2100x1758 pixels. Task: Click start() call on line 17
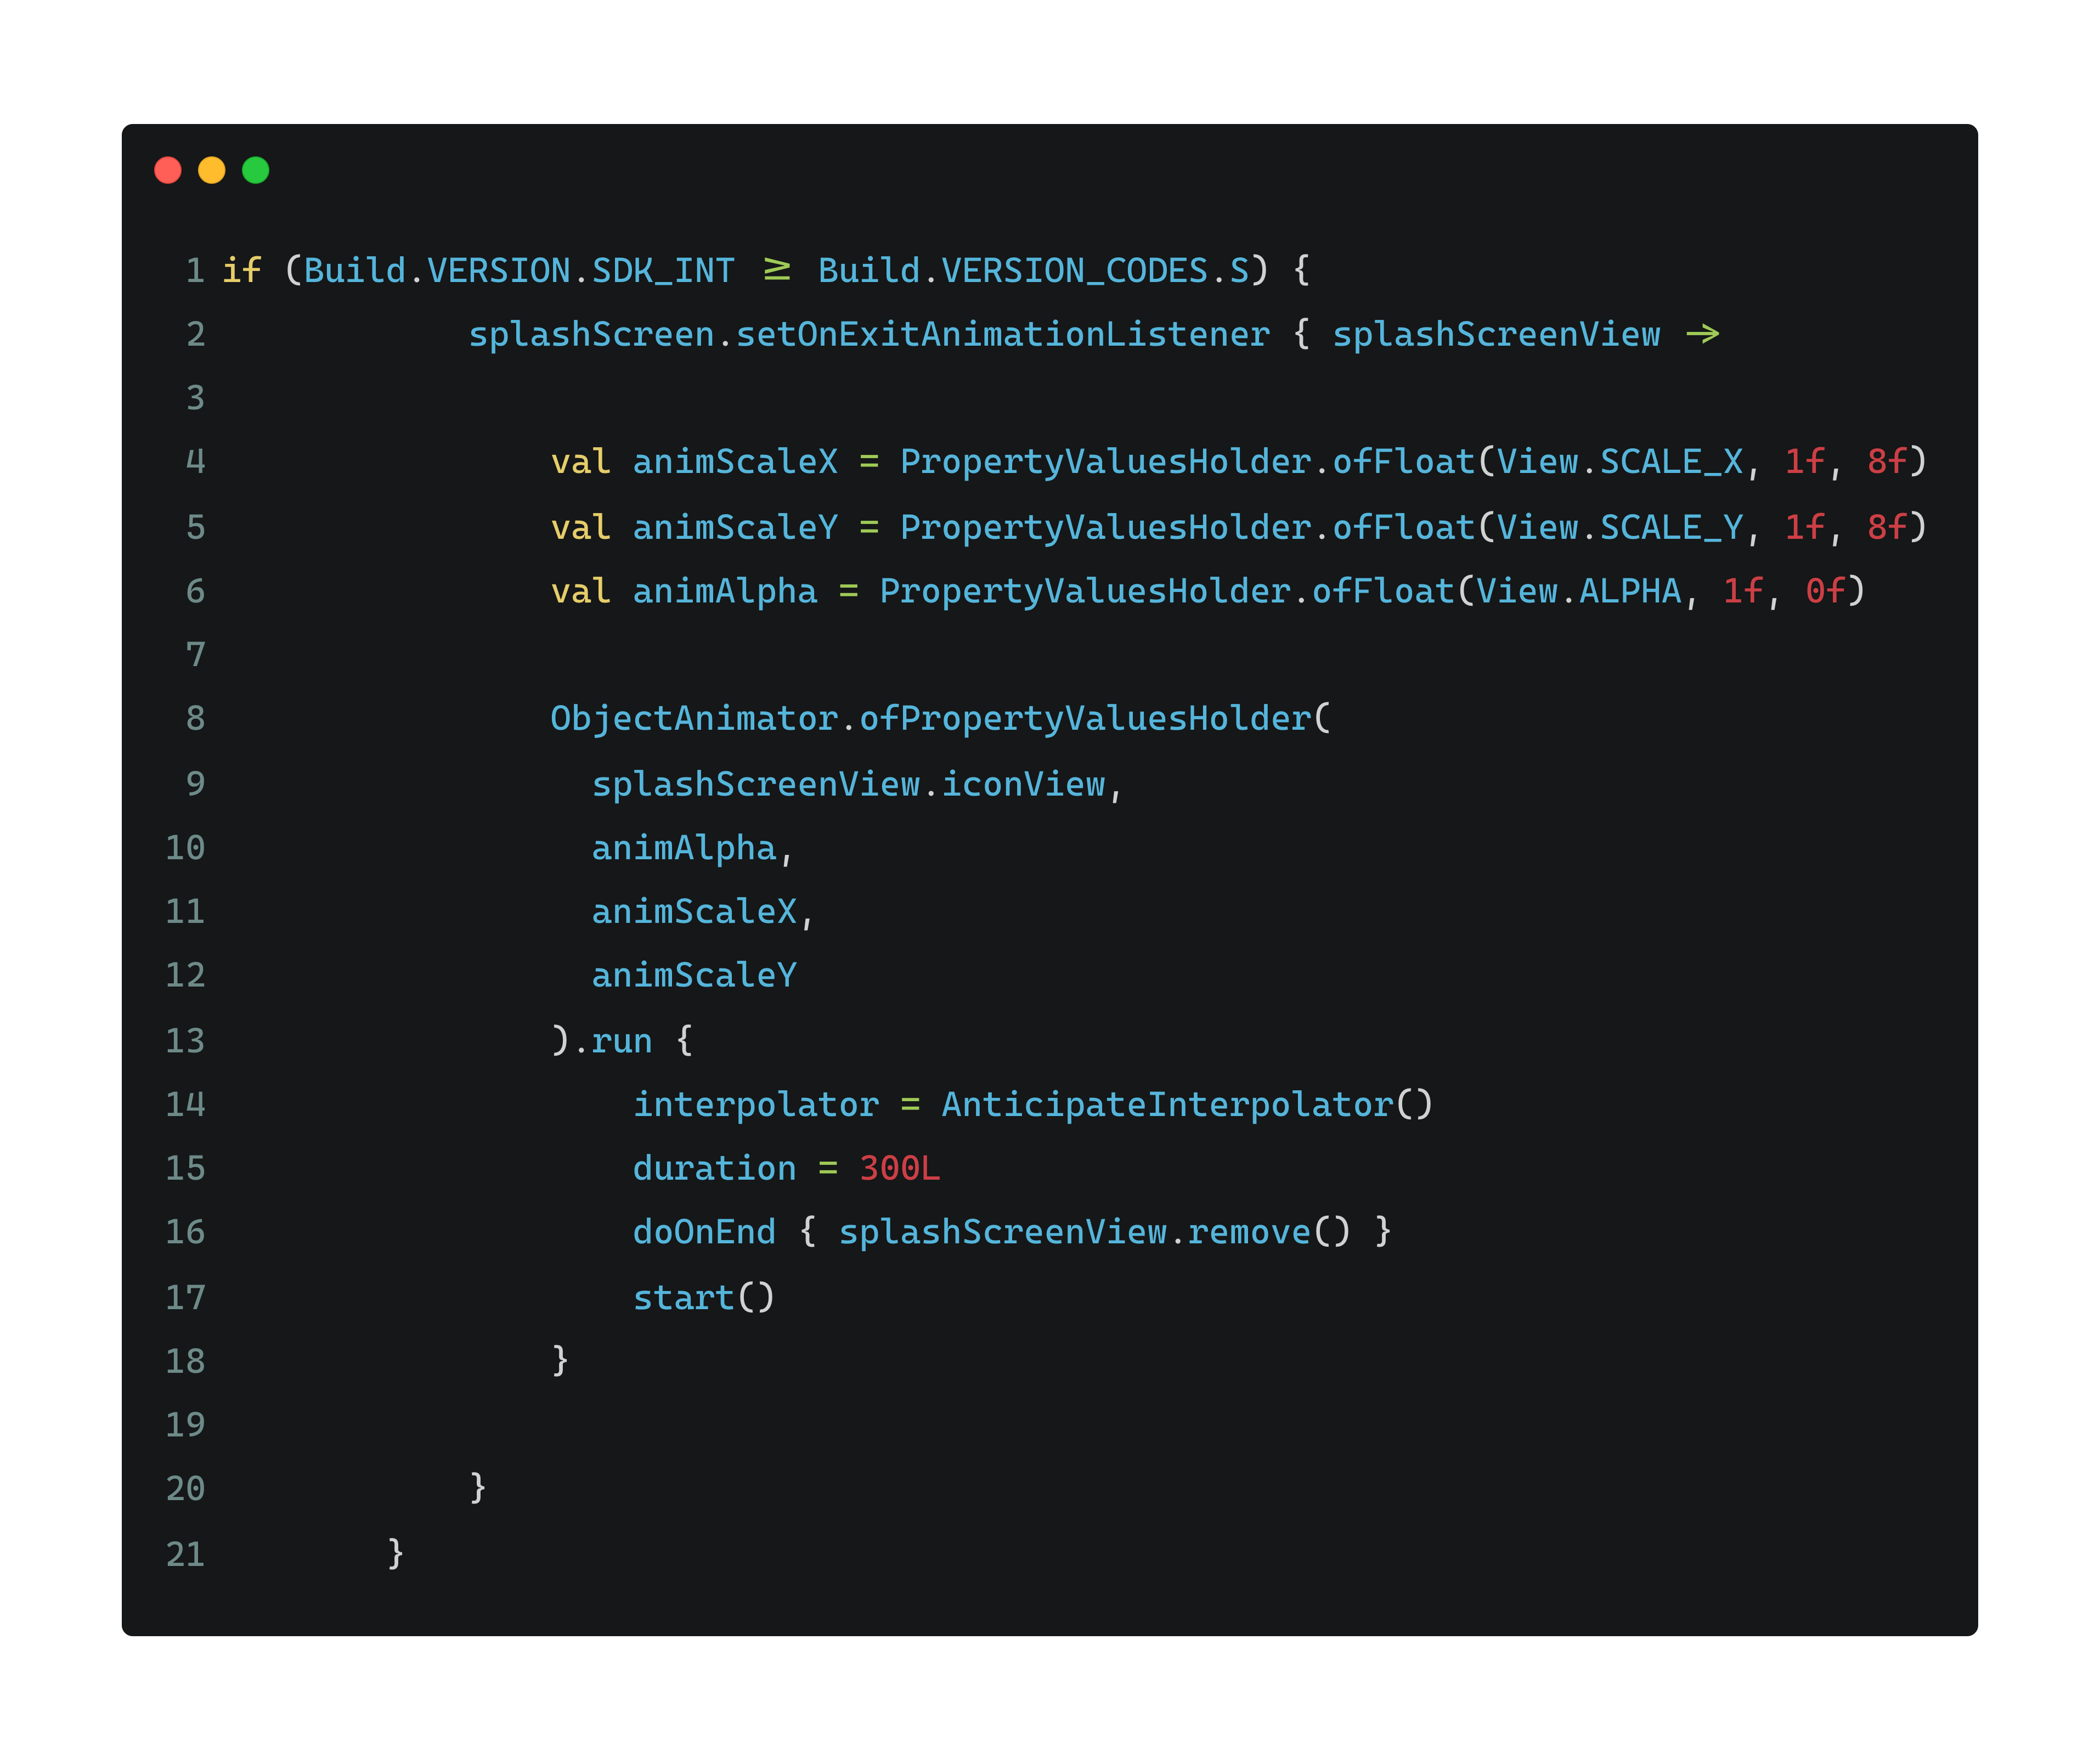(x=704, y=1298)
